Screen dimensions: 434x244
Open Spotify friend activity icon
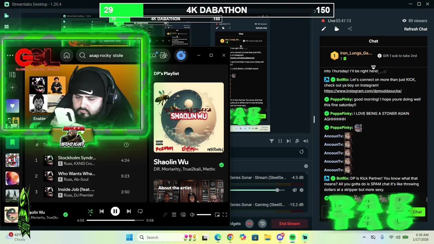pyautogui.click(x=164, y=56)
